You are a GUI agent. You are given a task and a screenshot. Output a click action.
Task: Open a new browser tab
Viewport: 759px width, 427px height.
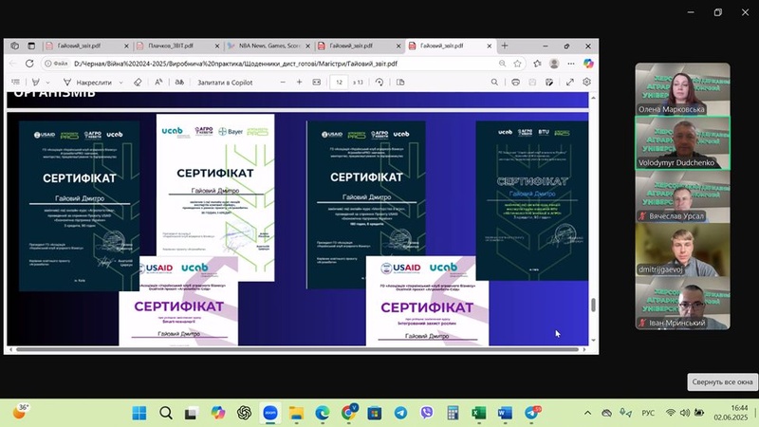505,46
